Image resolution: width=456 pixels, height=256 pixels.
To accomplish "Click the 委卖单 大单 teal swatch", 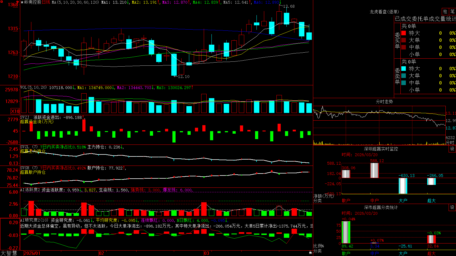I will [404, 76].
